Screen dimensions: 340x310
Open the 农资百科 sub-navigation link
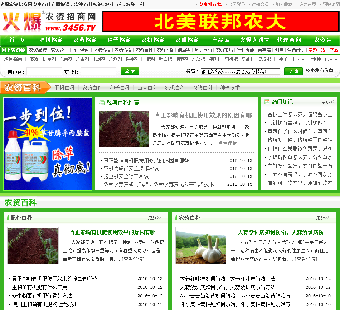point(144,50)
